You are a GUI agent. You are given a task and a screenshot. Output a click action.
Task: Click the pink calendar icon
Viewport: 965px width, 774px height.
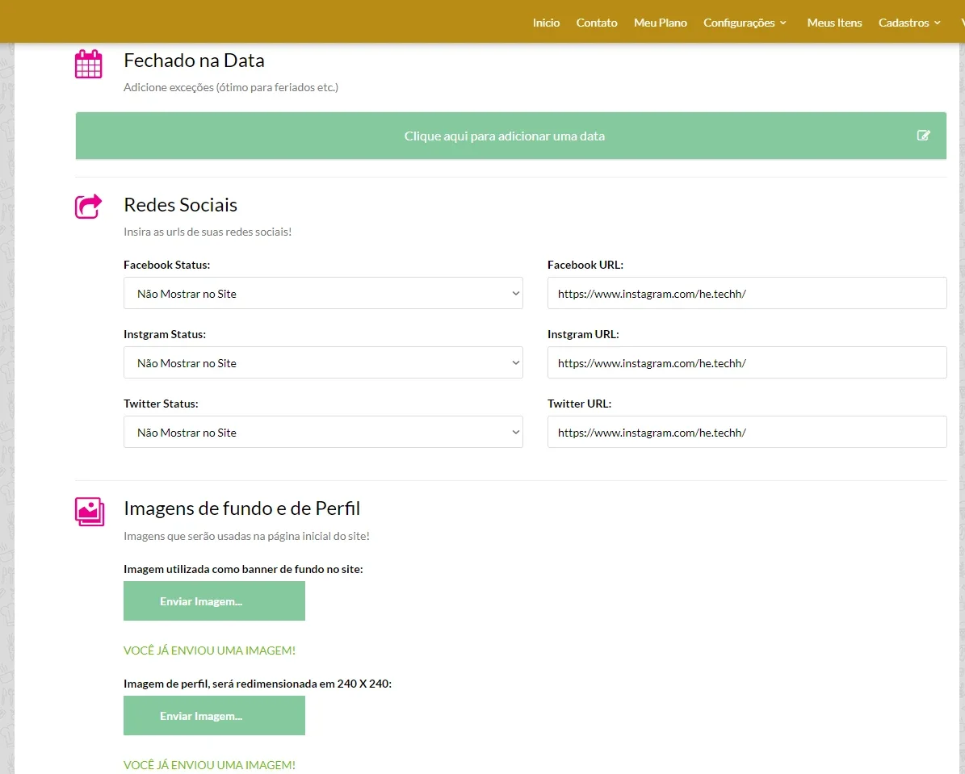point(89,64)
